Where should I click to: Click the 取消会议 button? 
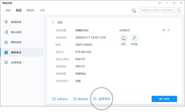[x=81, y=99]
